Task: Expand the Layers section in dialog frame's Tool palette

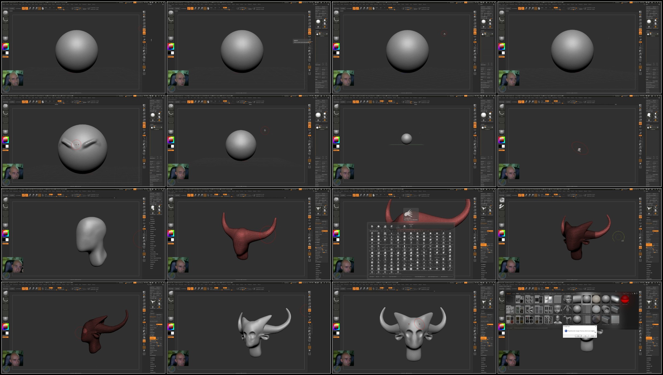Action: click(x=648, y=362)
